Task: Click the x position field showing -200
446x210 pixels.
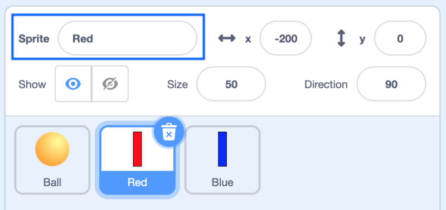Action: tap(285, 38)
